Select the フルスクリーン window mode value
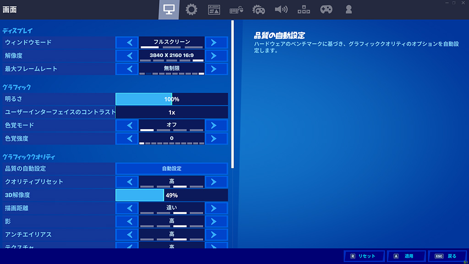 [x=172, y=43]
